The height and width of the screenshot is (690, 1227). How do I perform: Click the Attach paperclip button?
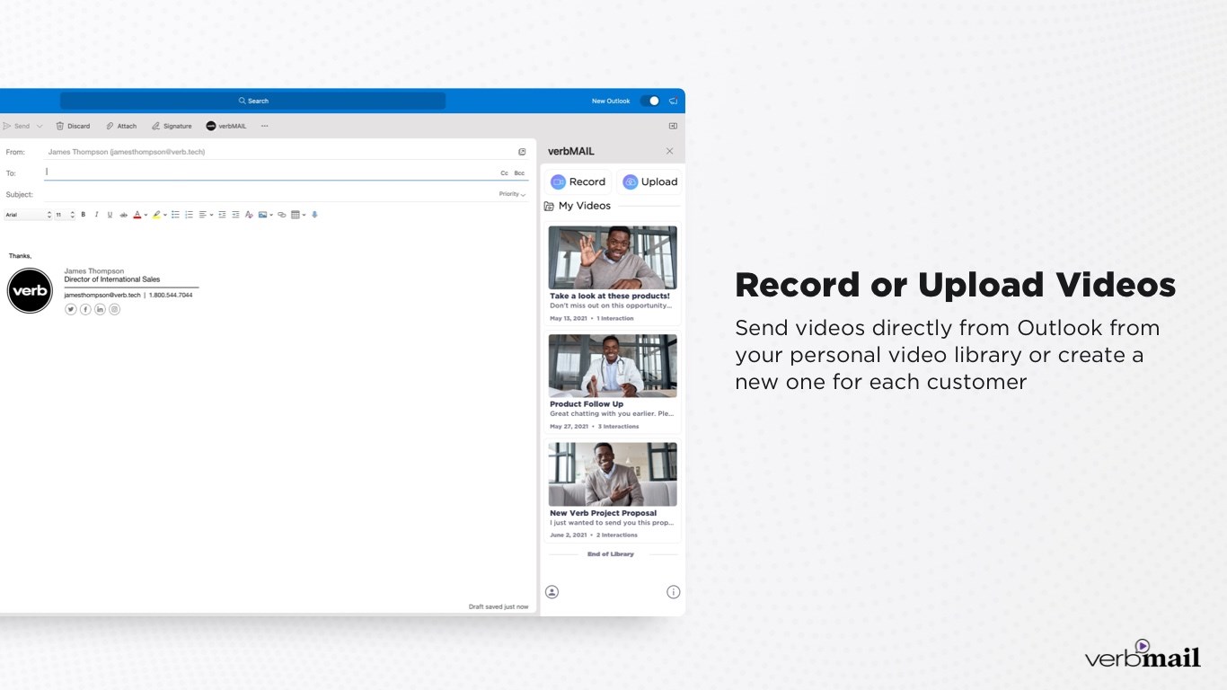coord(121,126)
